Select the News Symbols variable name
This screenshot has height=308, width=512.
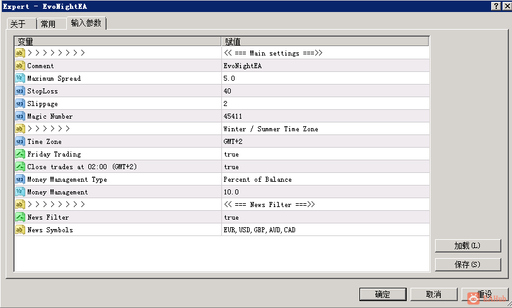[50, 230]
